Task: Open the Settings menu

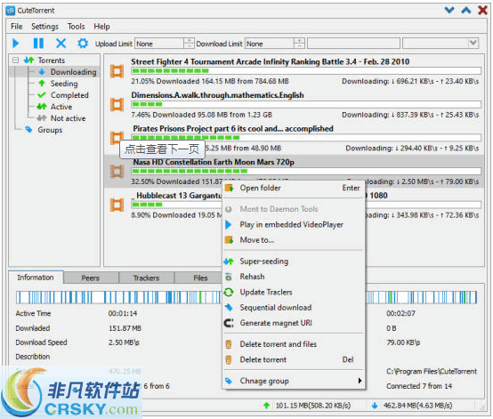Action: (x=44, y=27)
